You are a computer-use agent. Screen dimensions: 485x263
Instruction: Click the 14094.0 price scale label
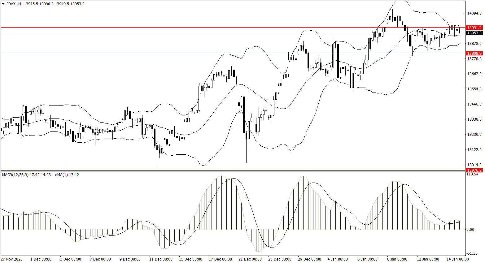(474, 13)
